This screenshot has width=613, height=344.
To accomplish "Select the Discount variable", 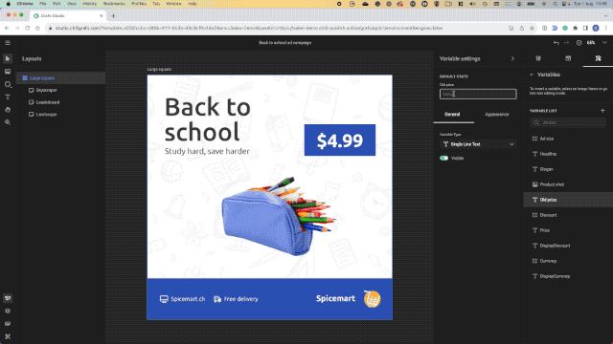I will tap(568, 215).
